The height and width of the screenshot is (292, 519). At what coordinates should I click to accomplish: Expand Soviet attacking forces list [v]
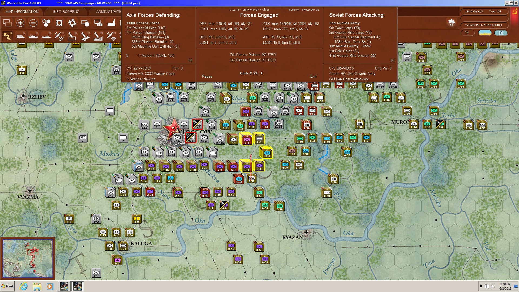pyautogui.click(x=392, y=60)
